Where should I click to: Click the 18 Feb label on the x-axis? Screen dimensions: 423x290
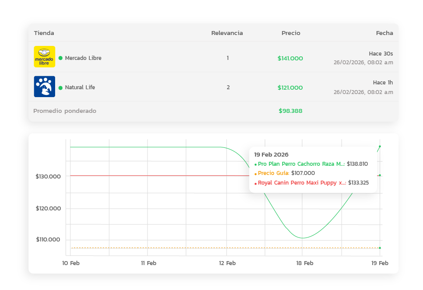tap(304, 263)
